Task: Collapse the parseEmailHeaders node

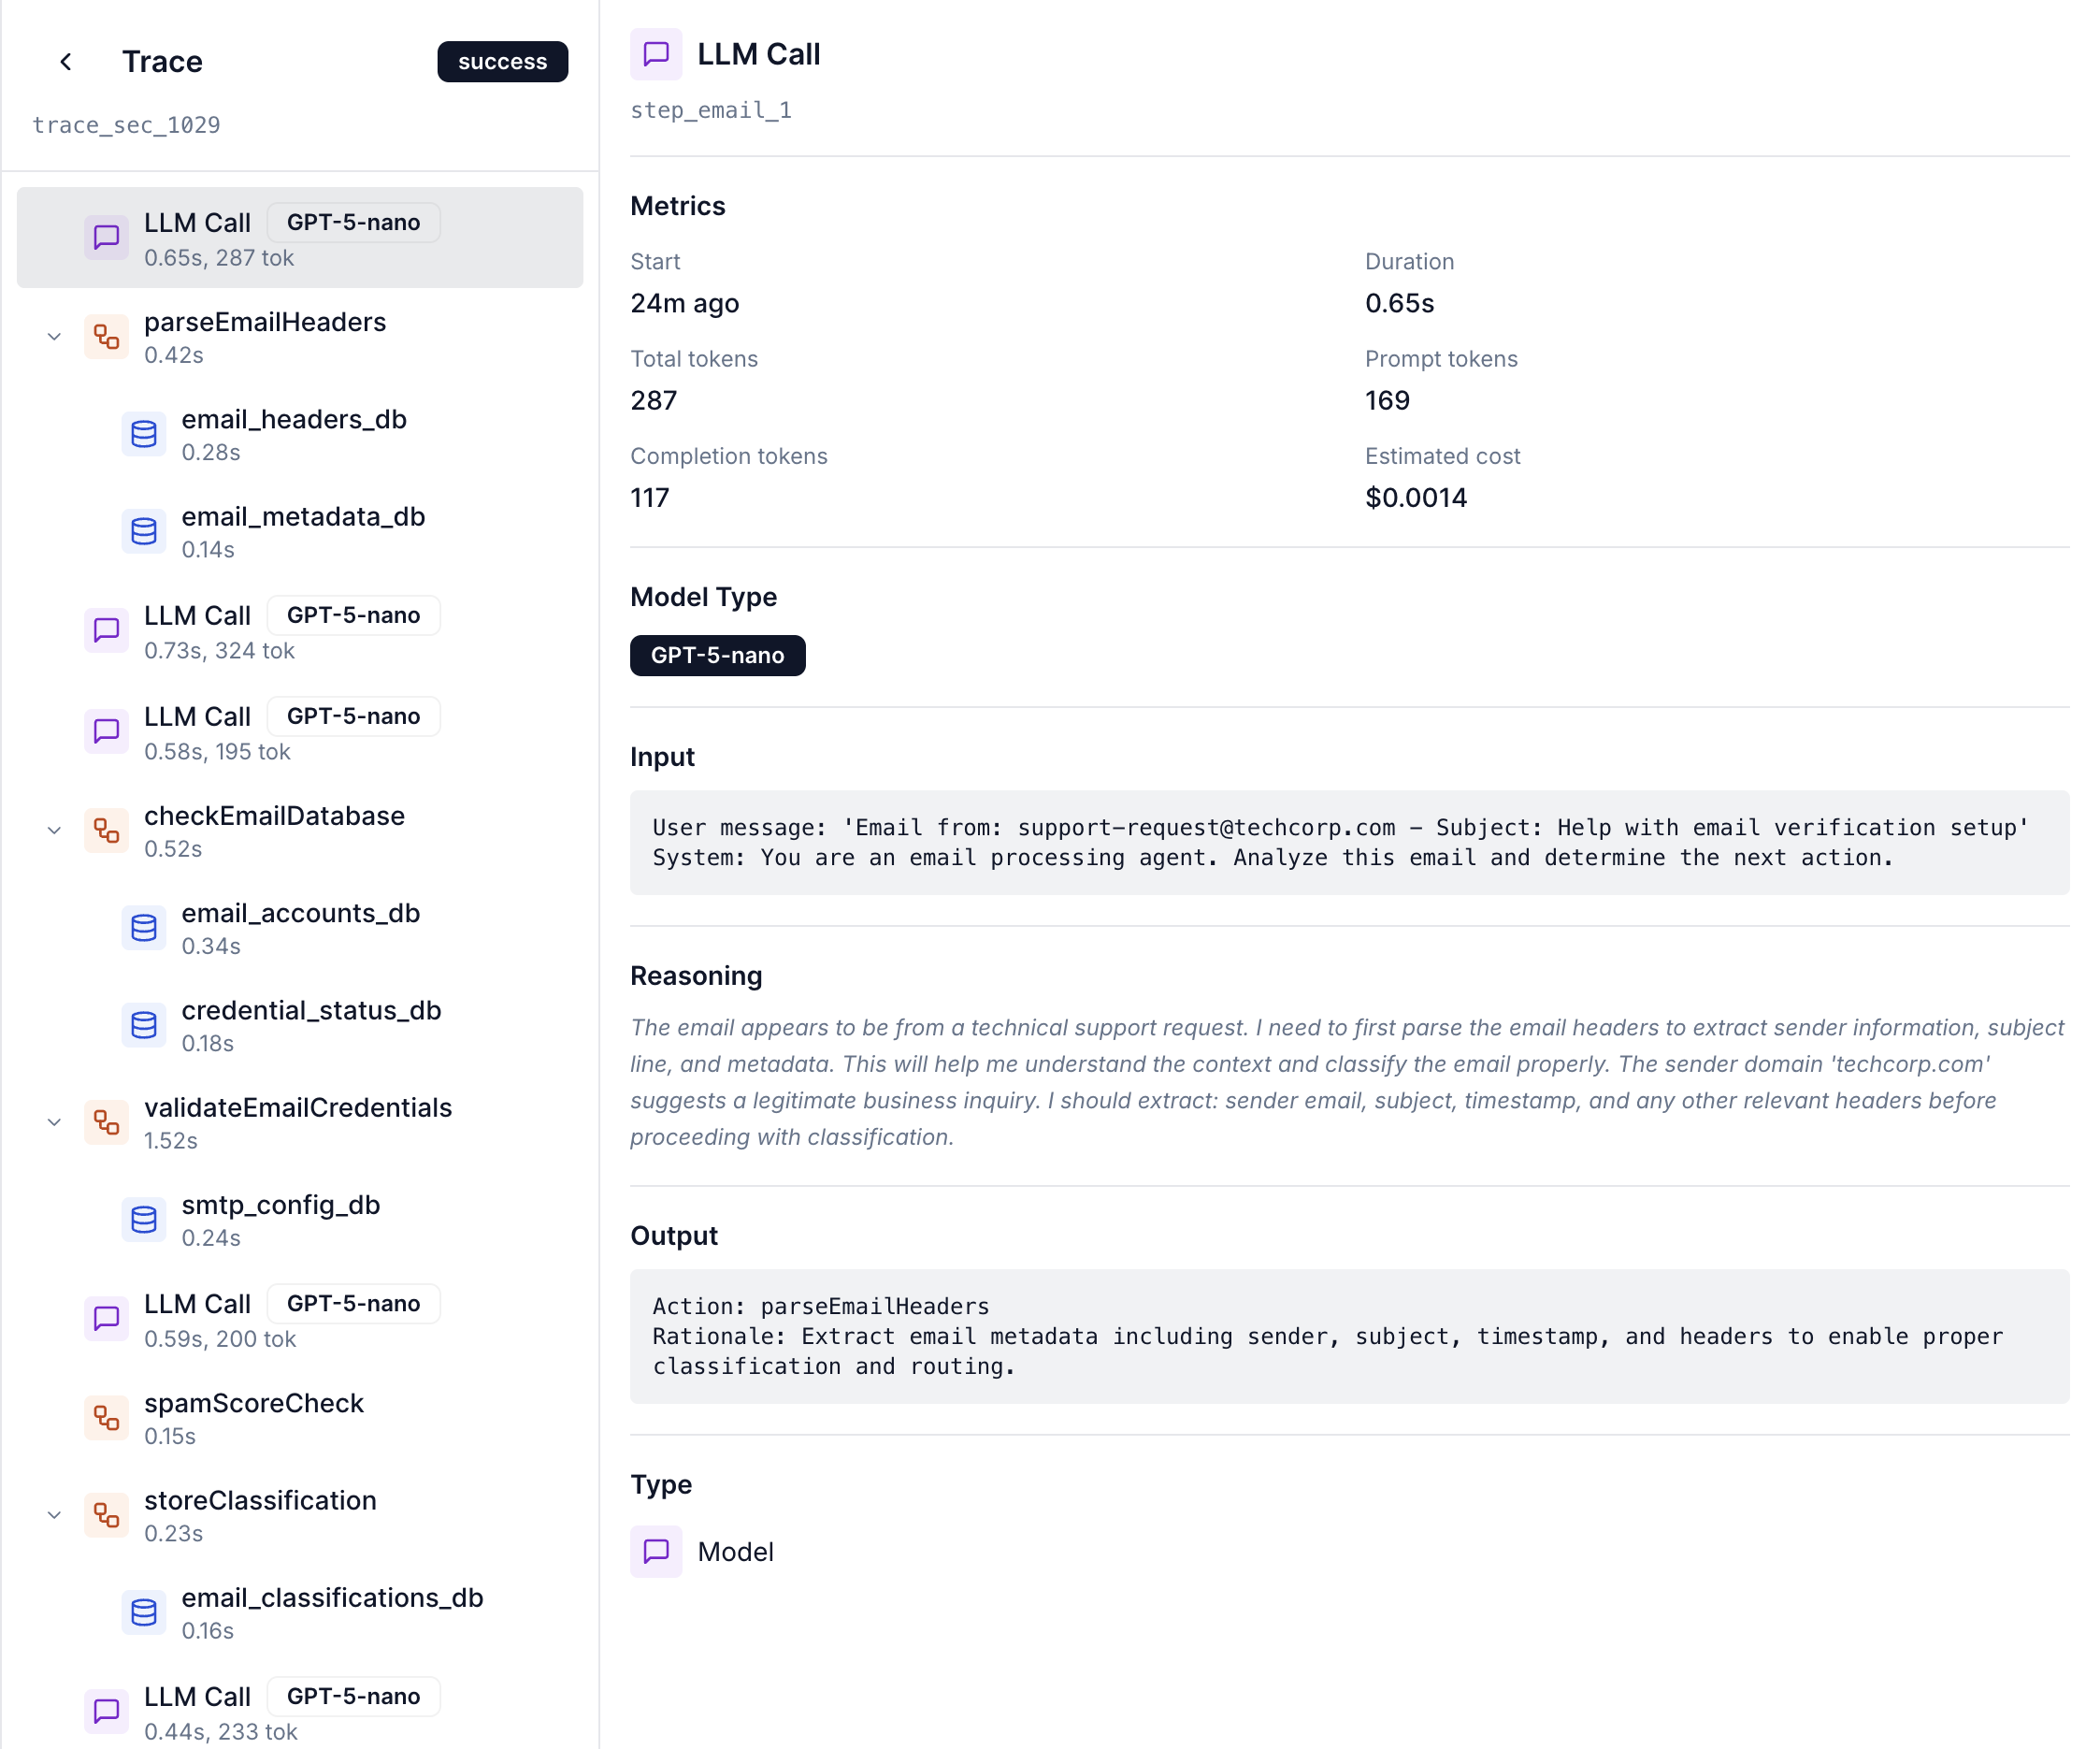Action: coord(54,338)
